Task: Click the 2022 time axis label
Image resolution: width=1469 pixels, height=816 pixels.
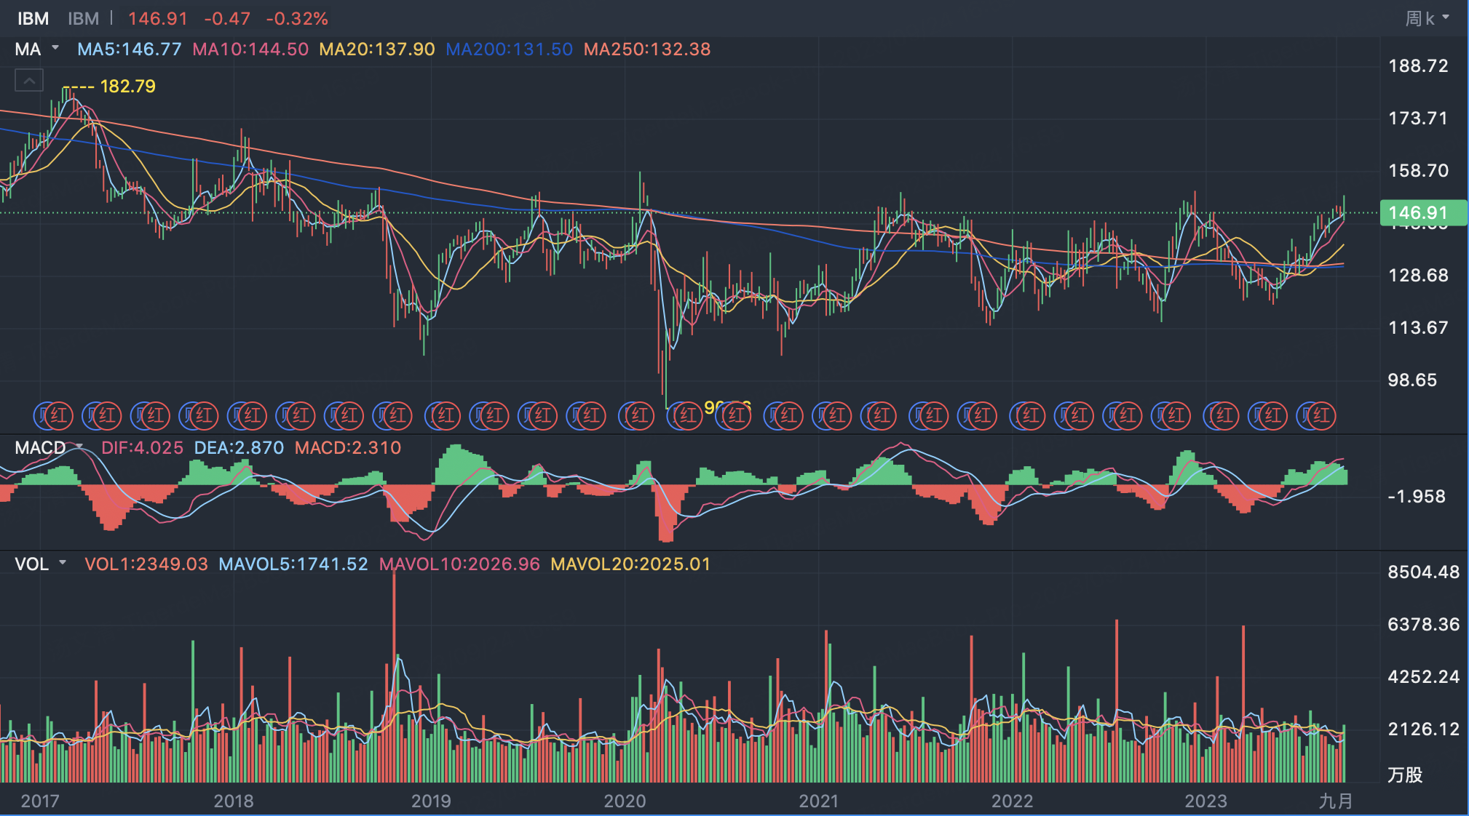Action: [x=1013, y=801]
